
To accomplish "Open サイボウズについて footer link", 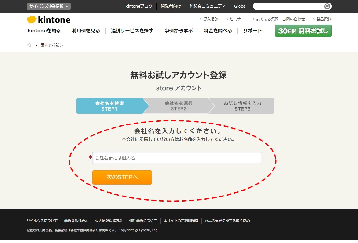I will click(x=42, y=221).
